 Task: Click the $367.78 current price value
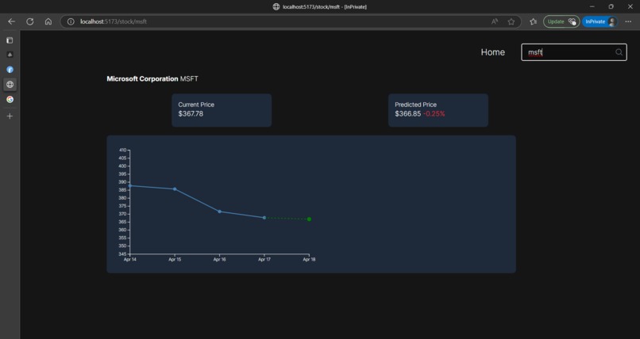[191, 114]
